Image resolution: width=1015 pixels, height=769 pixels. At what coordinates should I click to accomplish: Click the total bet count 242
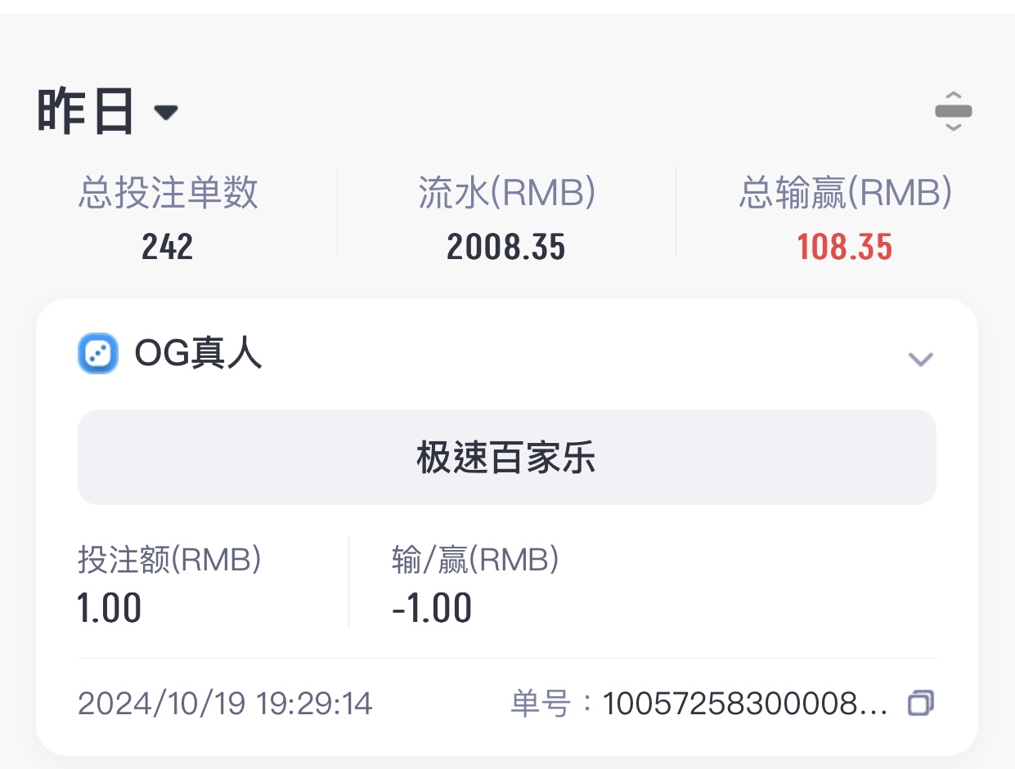168,246
